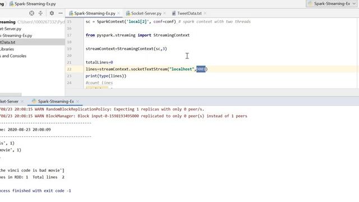
Task: Click line number 15 in gutter
Action: pos(69,21)
